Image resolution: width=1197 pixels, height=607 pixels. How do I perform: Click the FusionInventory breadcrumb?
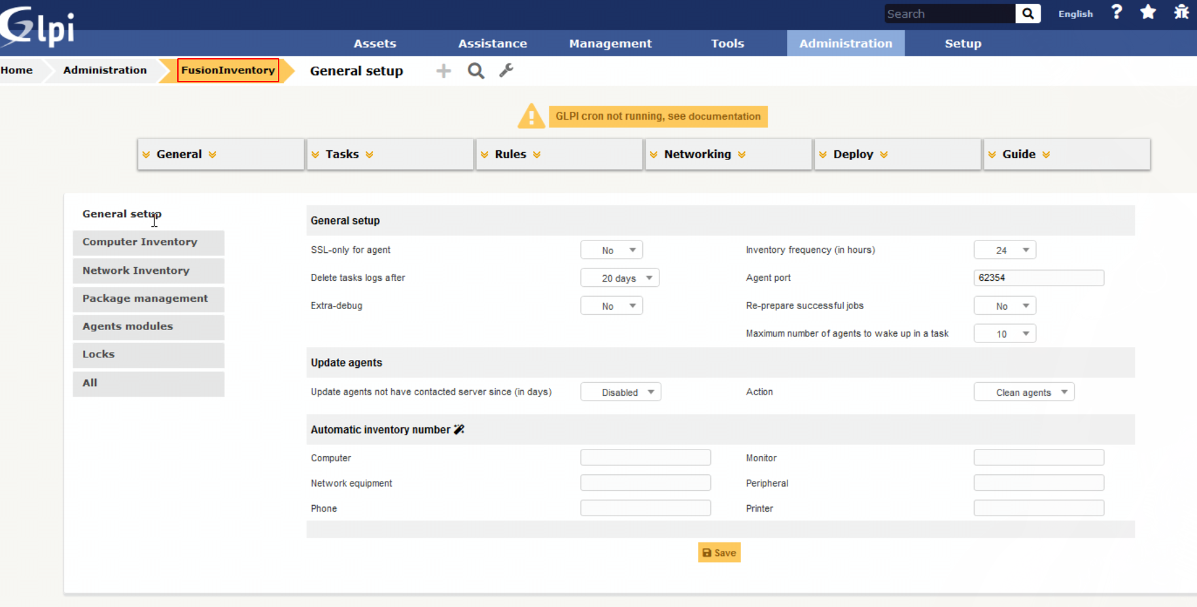click(228, 70)
